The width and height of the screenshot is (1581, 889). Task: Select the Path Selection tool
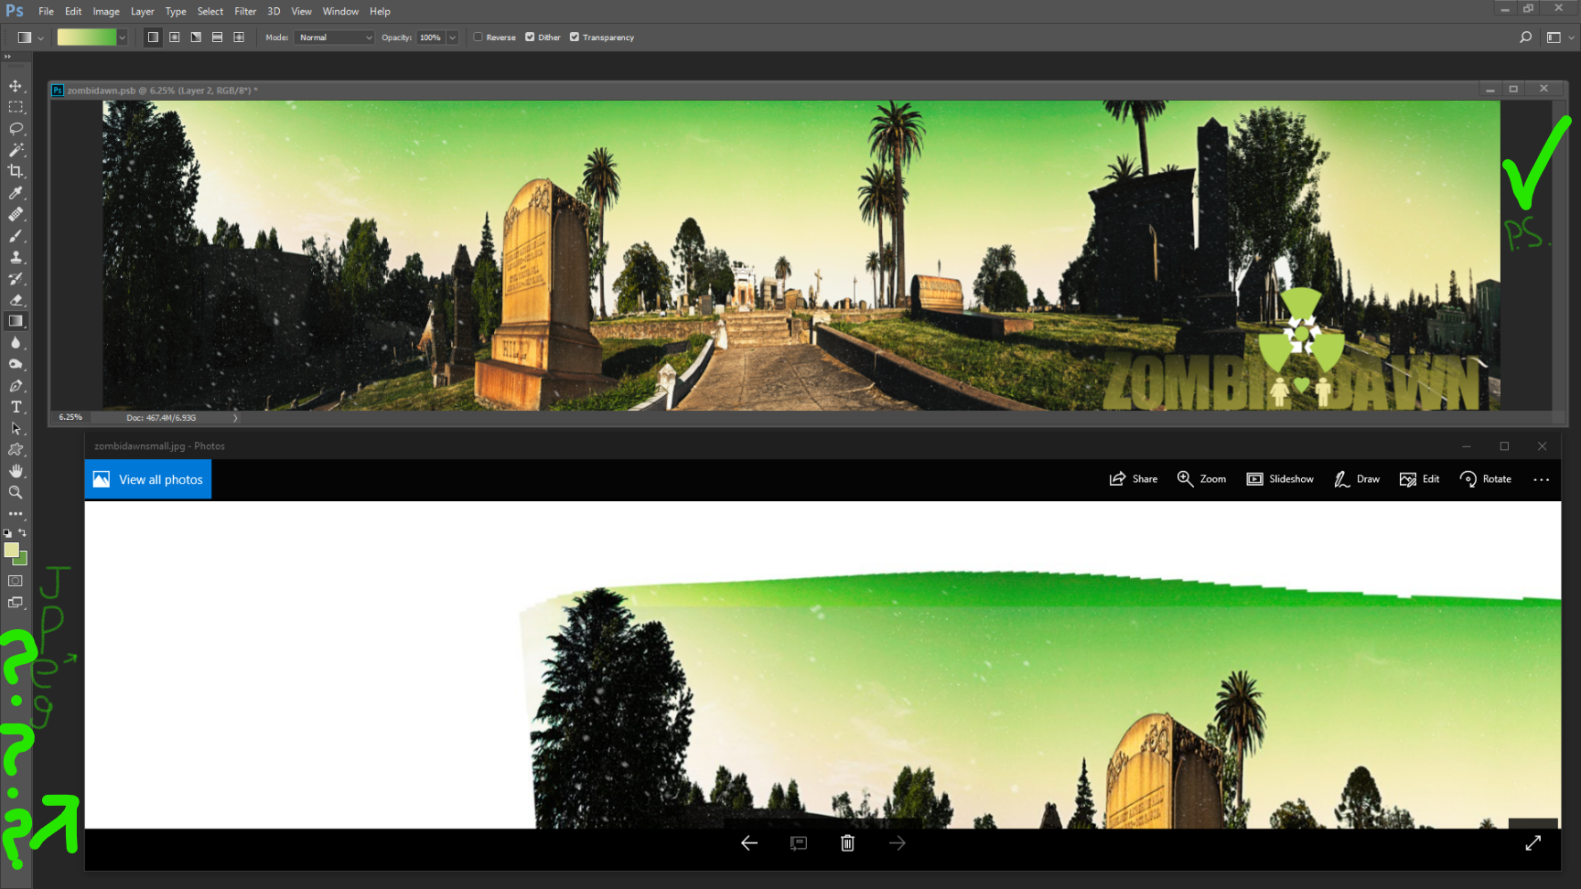point(16,428)
